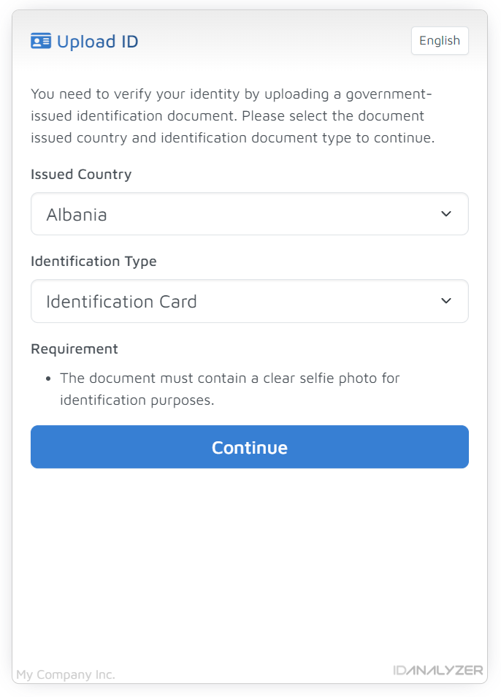Click the My Company Inc. footer text
501x697 pixels.
(x=66, y=674)
